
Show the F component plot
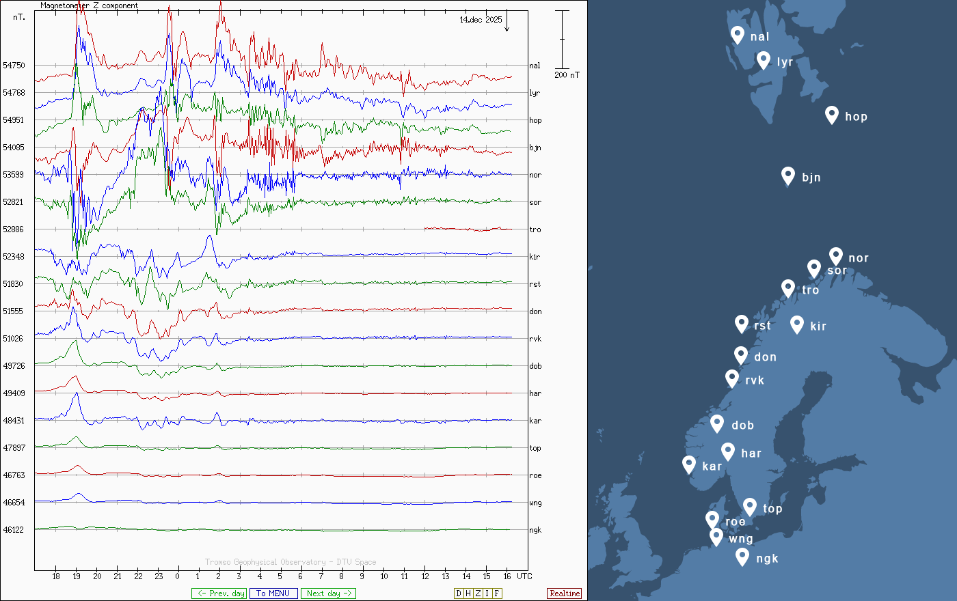[x=497, y=593]
